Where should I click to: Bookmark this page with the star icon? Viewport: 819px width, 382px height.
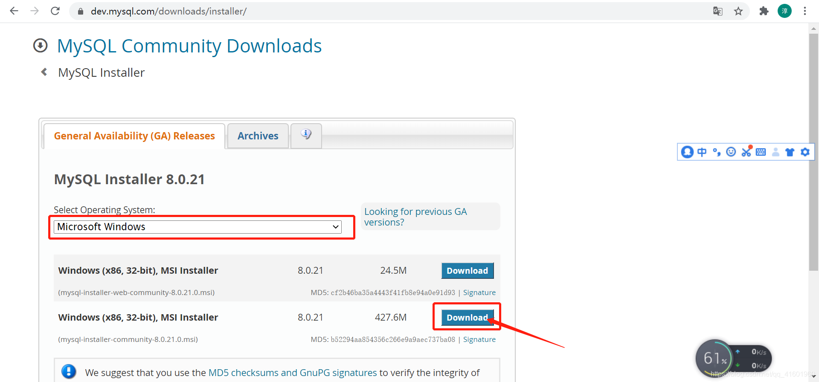tap(738, 11)
